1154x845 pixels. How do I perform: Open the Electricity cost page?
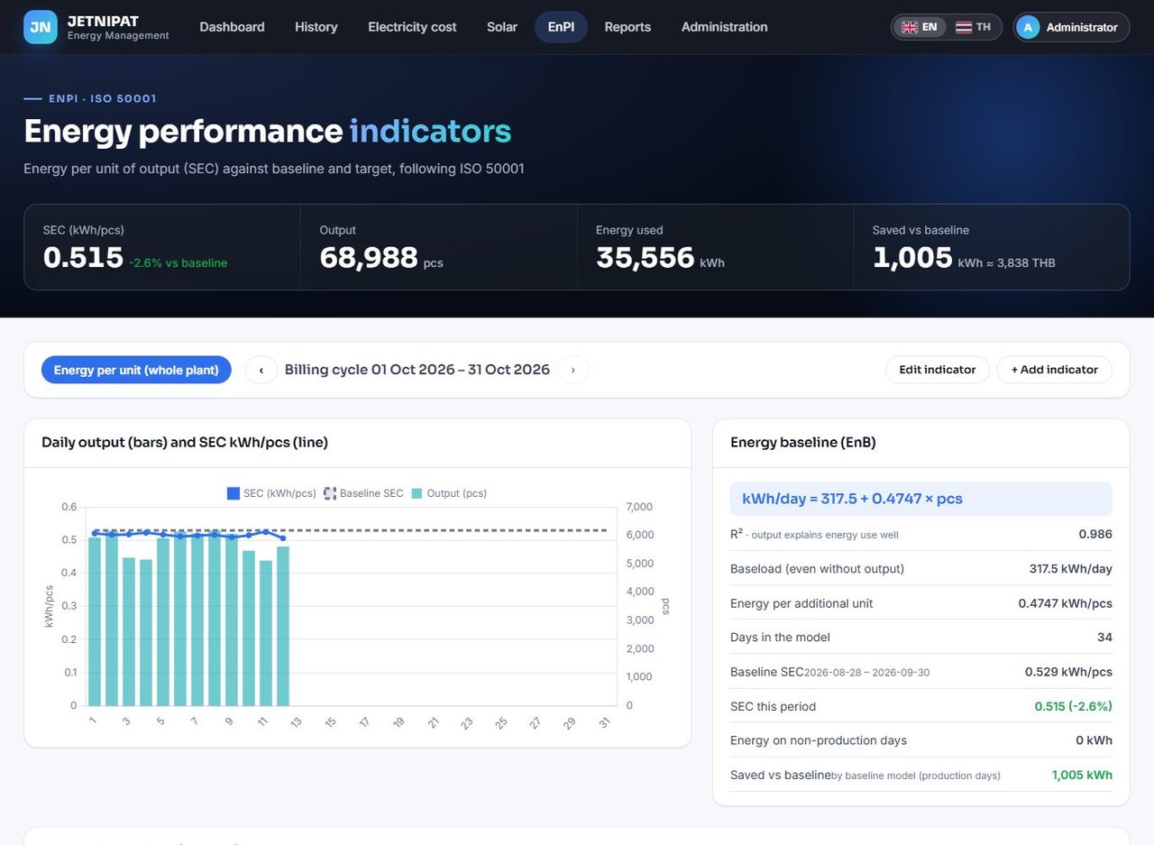pyautogui.click(x=412, y=27)
